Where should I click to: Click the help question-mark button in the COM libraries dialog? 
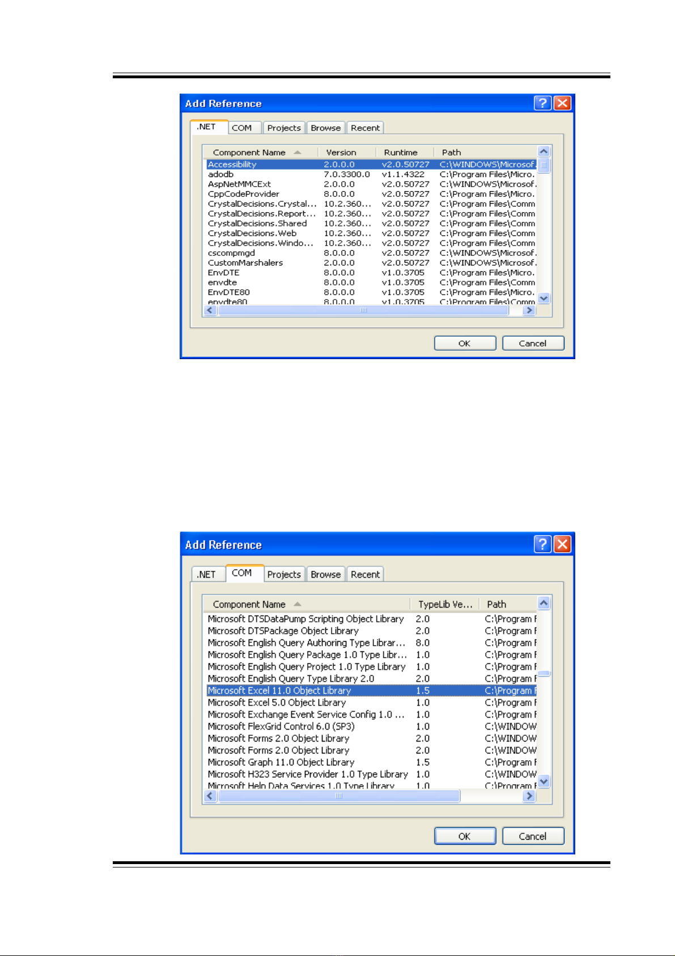coord(542,544)
